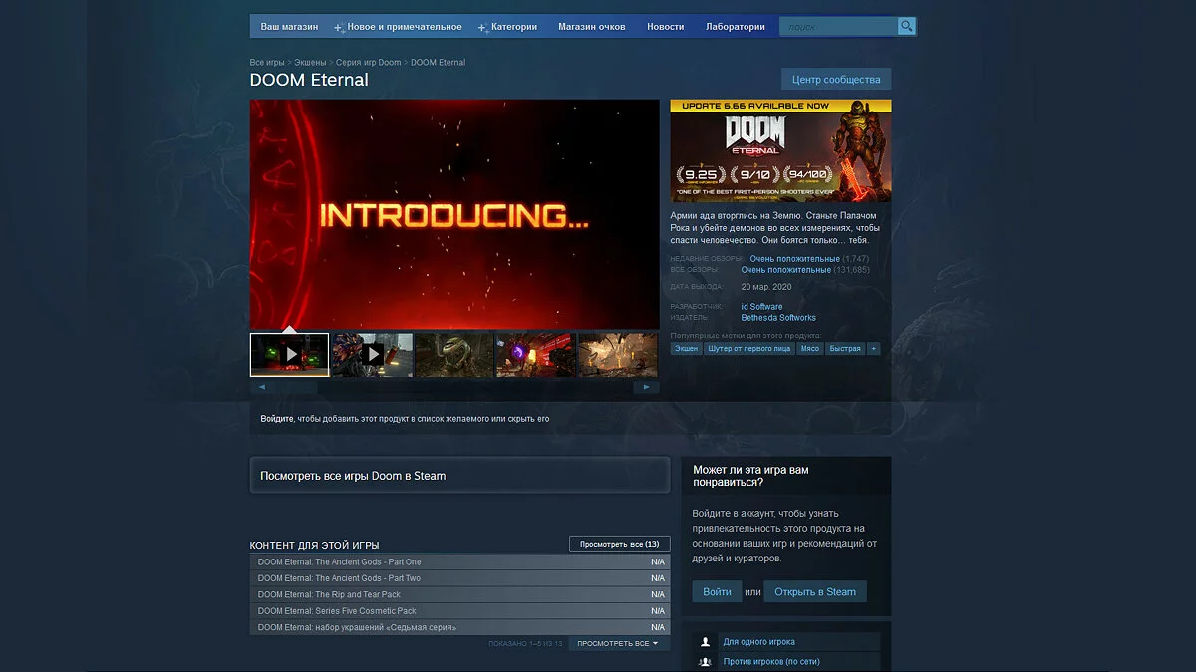
Task: Select the fourth screenshot thumbnail
Action: click(x=535, y=354)
